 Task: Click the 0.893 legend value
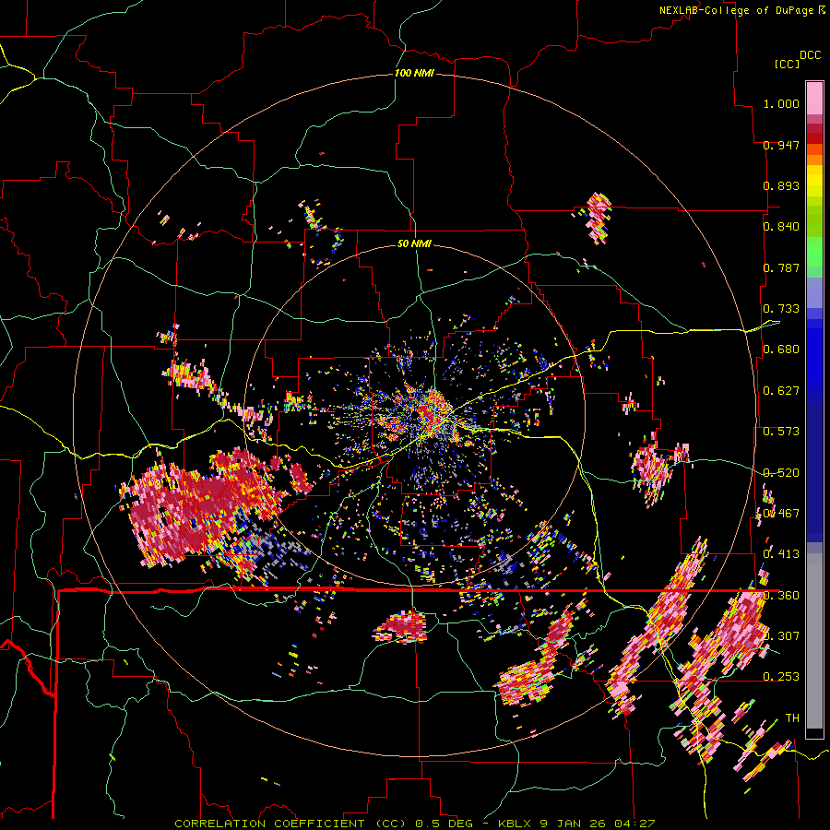coord(781,185)
